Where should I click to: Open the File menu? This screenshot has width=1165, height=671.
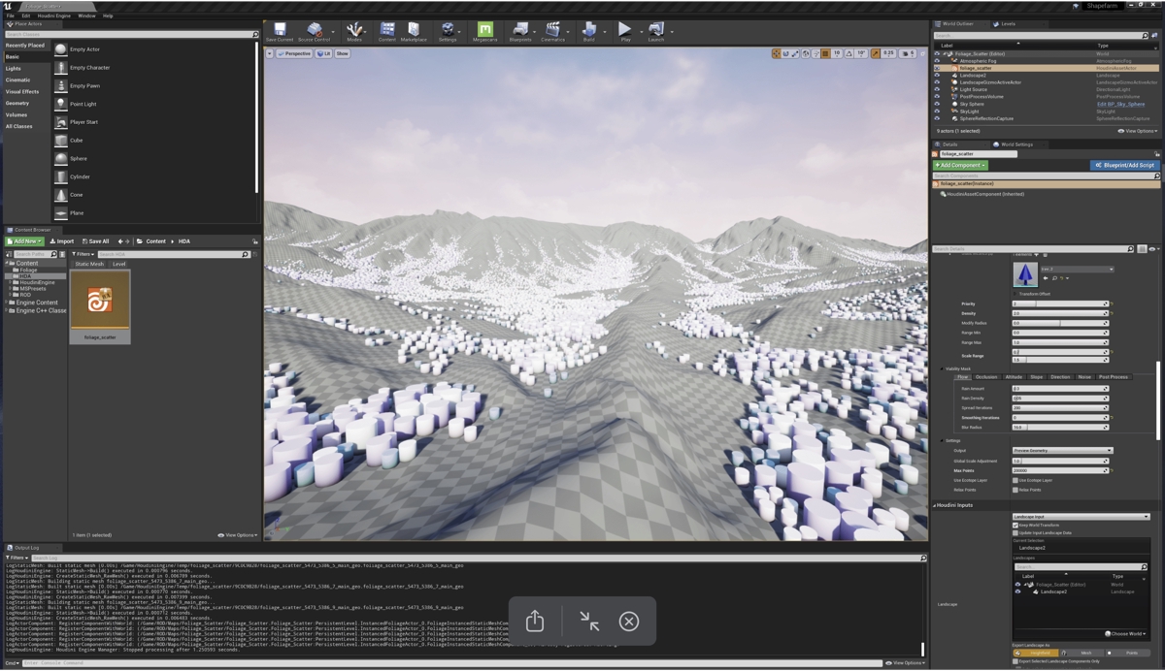pos(10,16)
